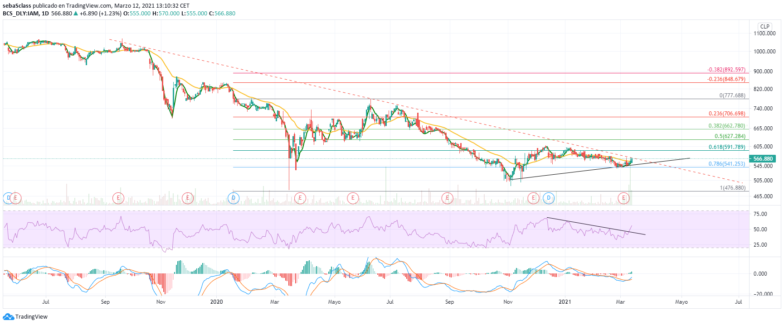This screenshot has height=325, width=784.
Task: Click the 0.618(591.789) Fibonacci label
Action: pyautogui.click(x=727, y=147)
